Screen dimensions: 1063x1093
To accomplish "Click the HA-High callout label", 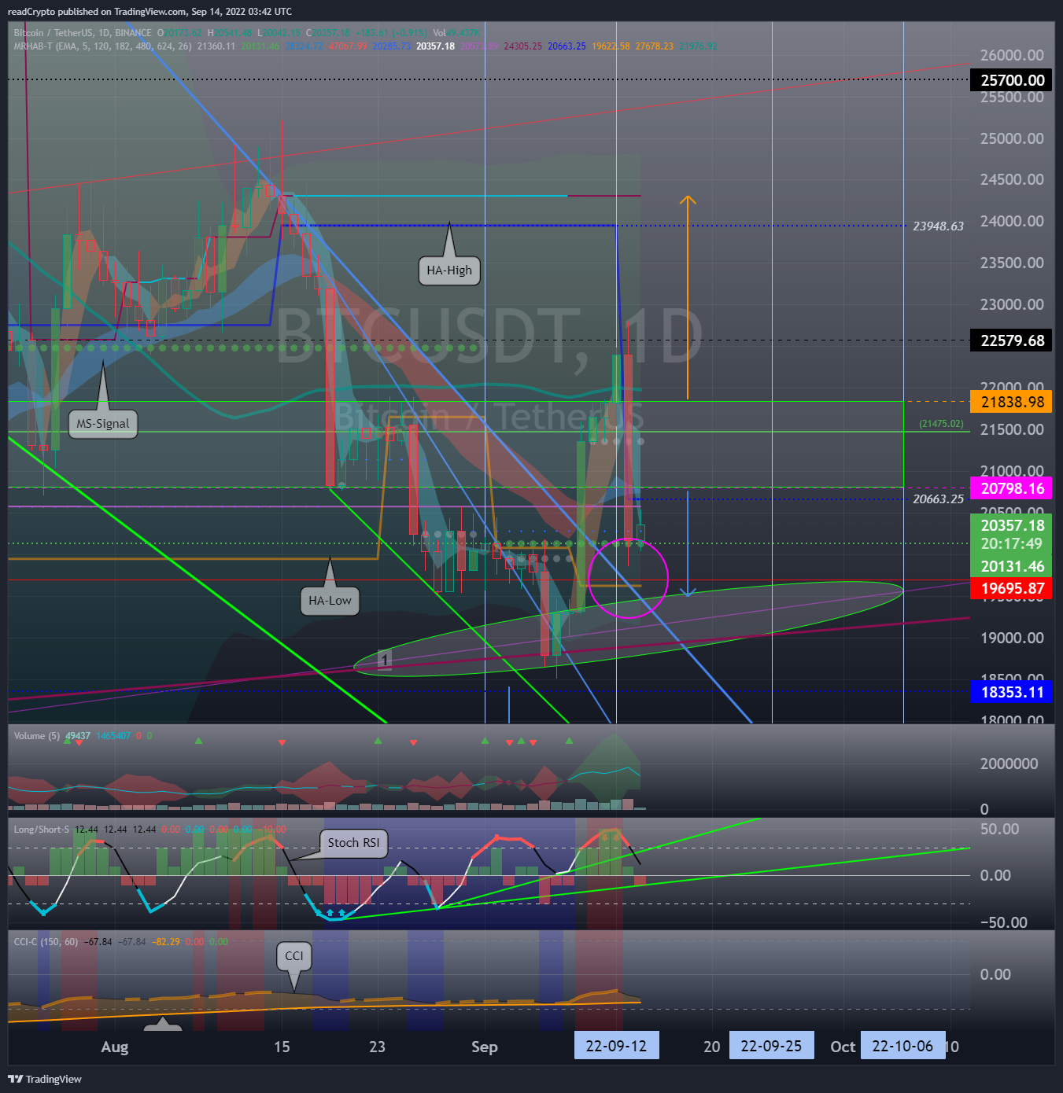I will click(449, 270).
